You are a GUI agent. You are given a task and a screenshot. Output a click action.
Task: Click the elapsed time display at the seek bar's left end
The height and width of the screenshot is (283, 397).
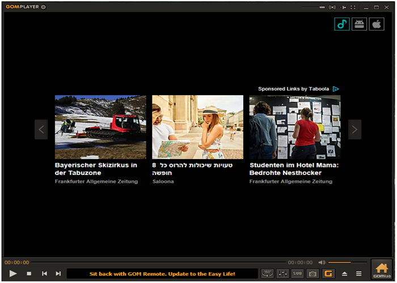coord(16,263)
